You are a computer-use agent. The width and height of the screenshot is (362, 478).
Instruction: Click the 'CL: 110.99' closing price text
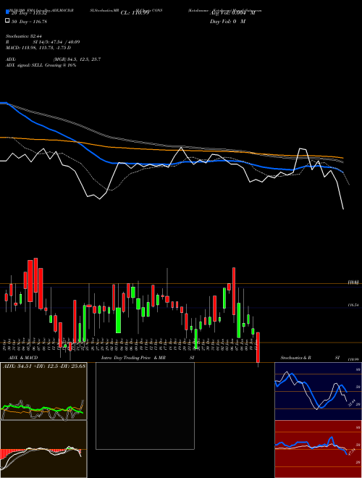click(135, 13)
